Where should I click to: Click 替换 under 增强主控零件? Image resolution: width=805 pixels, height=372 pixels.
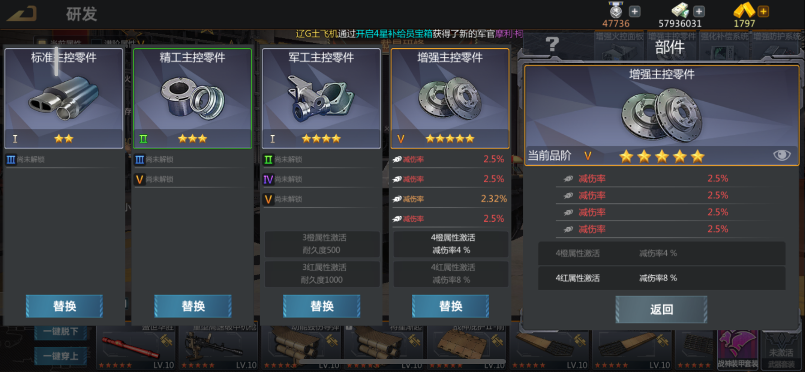pyautogui.click(x=451, y=306)
